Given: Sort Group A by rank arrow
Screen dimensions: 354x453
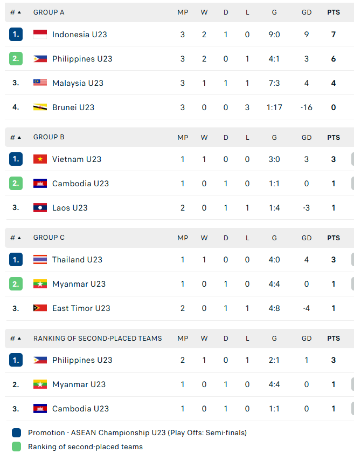Looking at the screenshot, I should [19, 12].
